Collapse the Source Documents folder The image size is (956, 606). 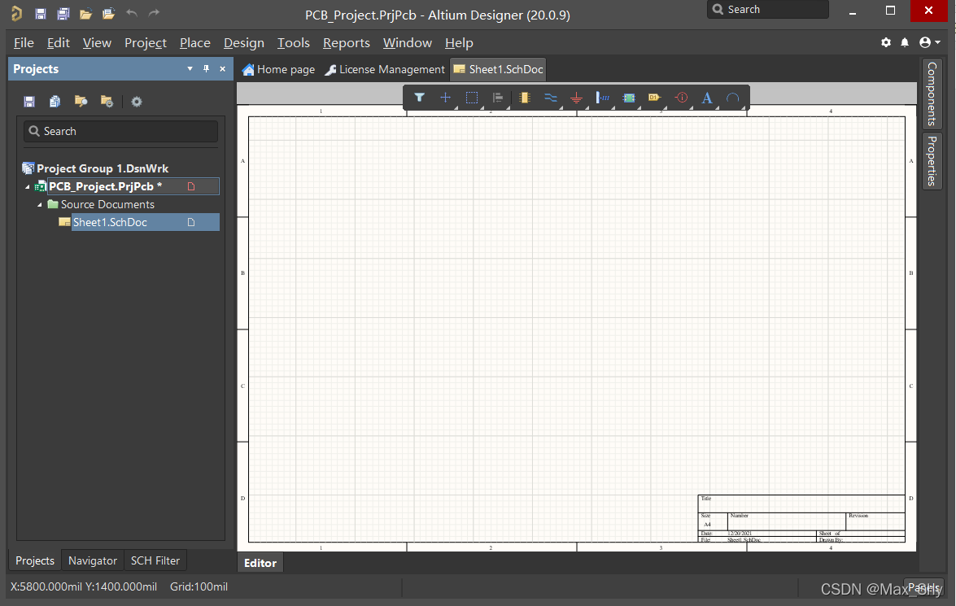40,204
